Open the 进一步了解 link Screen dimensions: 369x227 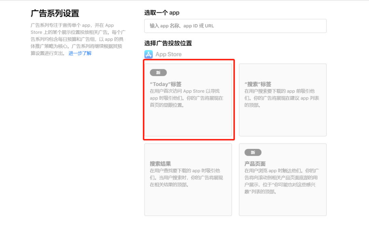click(x=80, y=53)
